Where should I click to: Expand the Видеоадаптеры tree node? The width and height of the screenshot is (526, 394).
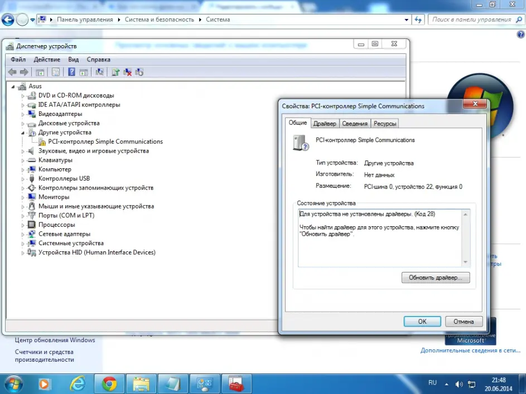pos(23,114)
